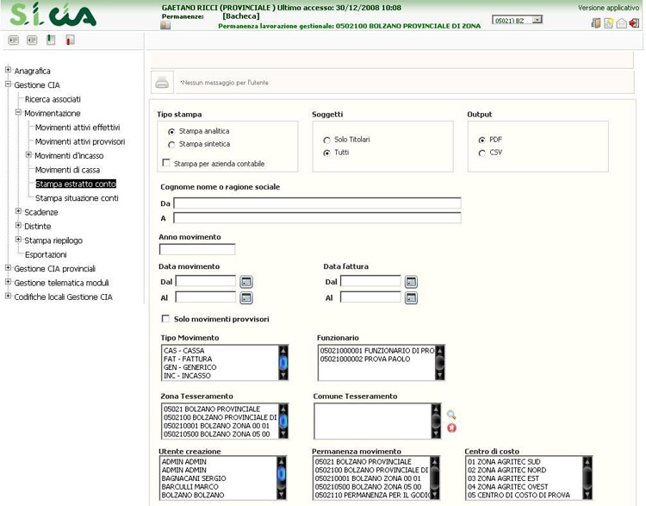Viewport: 646px width, 506px height.
Task: Expand Gestione CIA provinciali node
Action: tap(8, 267)
